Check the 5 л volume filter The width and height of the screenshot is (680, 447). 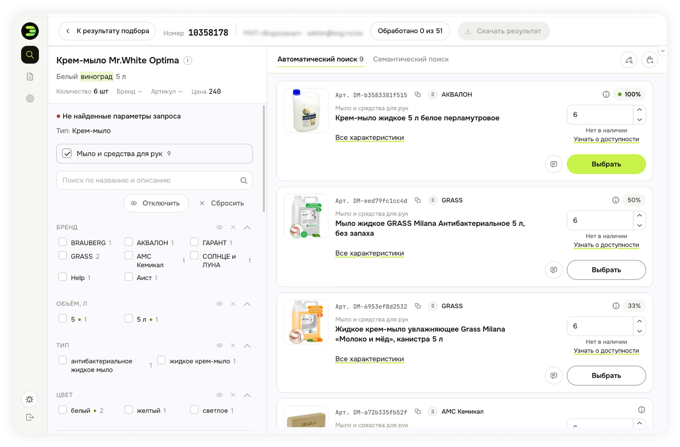129,318
